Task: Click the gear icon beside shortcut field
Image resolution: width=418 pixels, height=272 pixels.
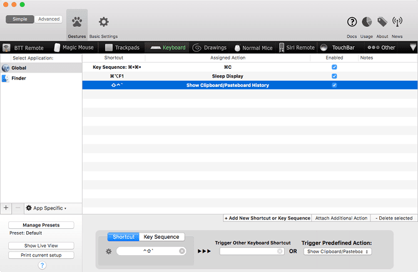Action: (108, 251)
